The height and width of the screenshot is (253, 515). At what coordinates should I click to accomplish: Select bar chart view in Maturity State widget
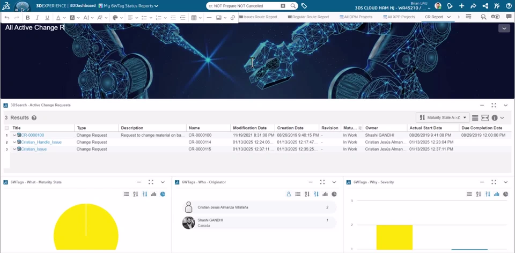point(153,194)
